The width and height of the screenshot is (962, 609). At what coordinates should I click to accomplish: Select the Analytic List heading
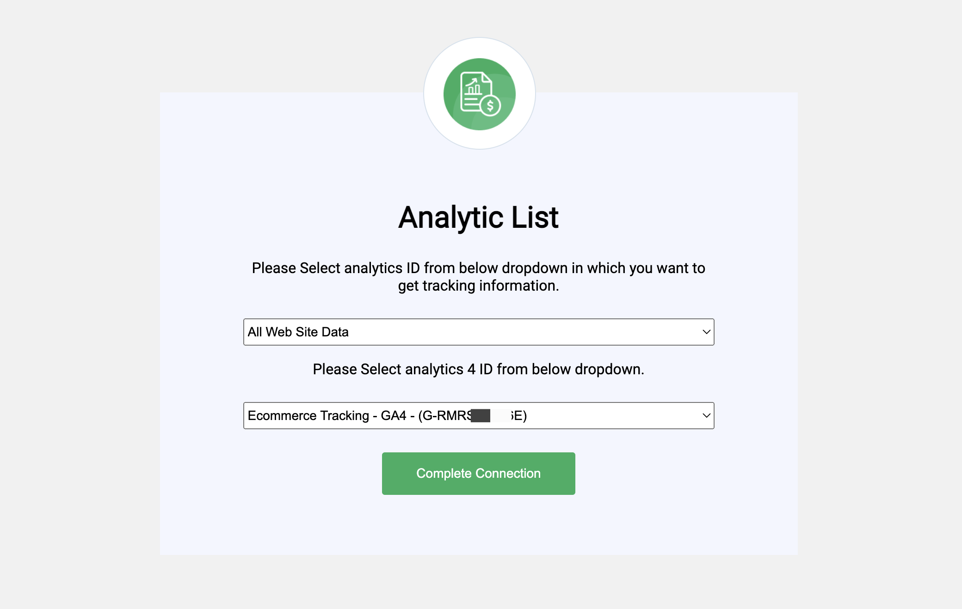coord(479,217)
